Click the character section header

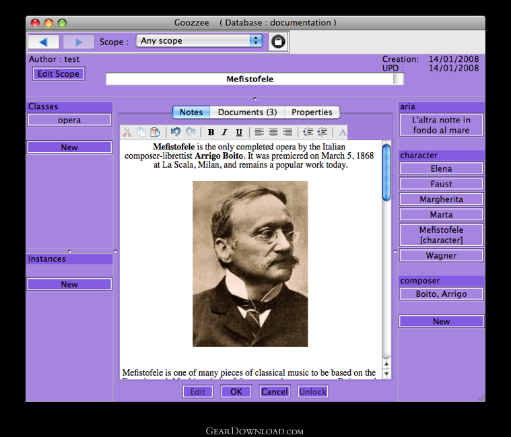tap(441, 155)
